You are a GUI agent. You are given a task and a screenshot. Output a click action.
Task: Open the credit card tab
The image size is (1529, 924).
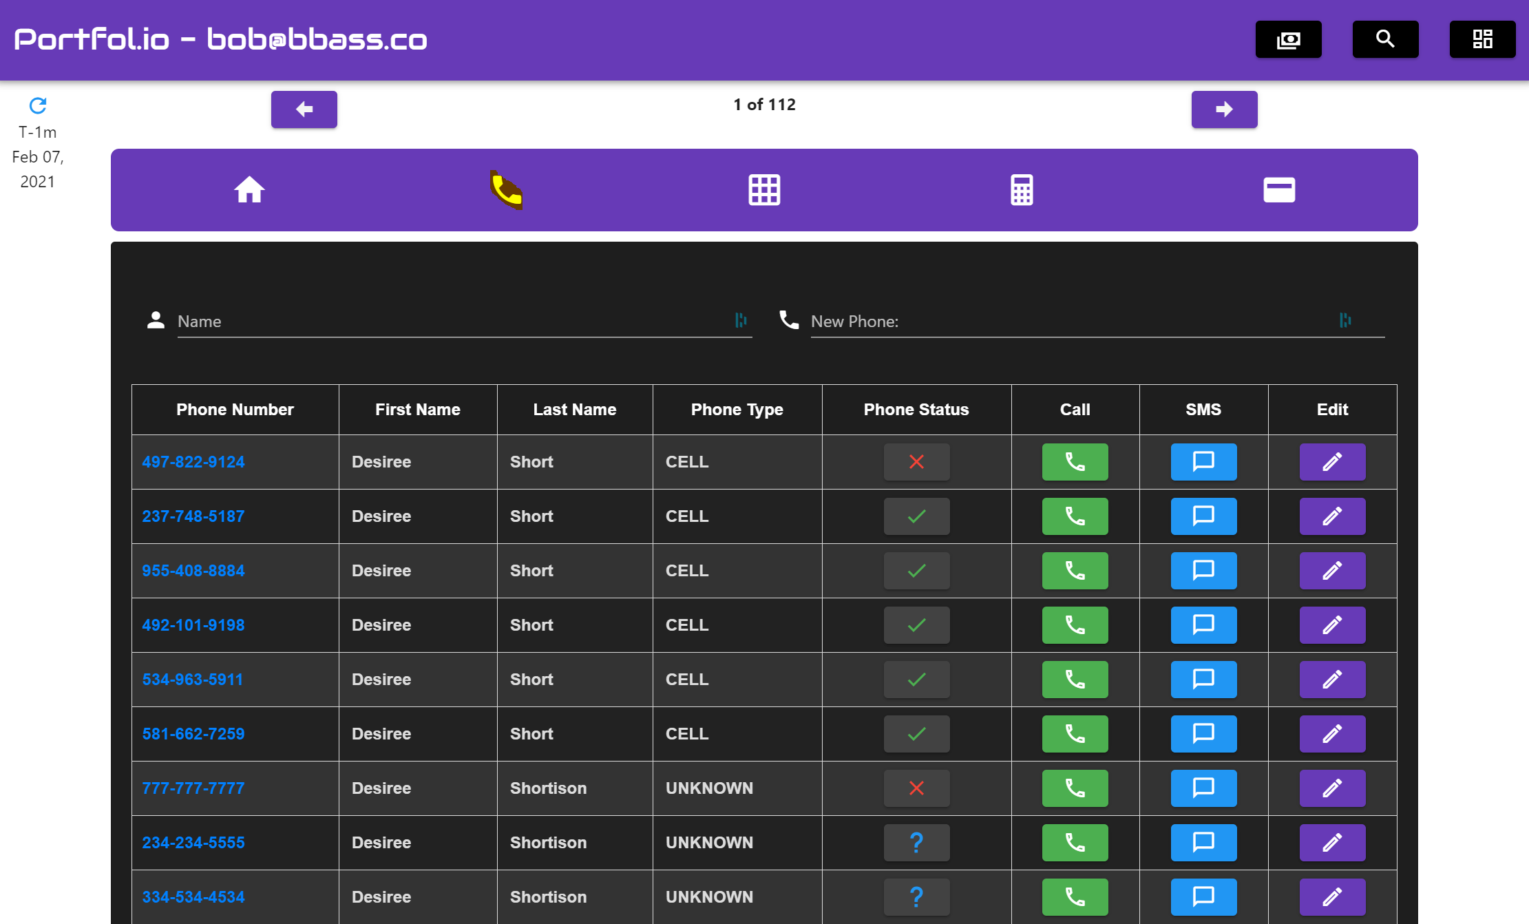(1279, 190)
